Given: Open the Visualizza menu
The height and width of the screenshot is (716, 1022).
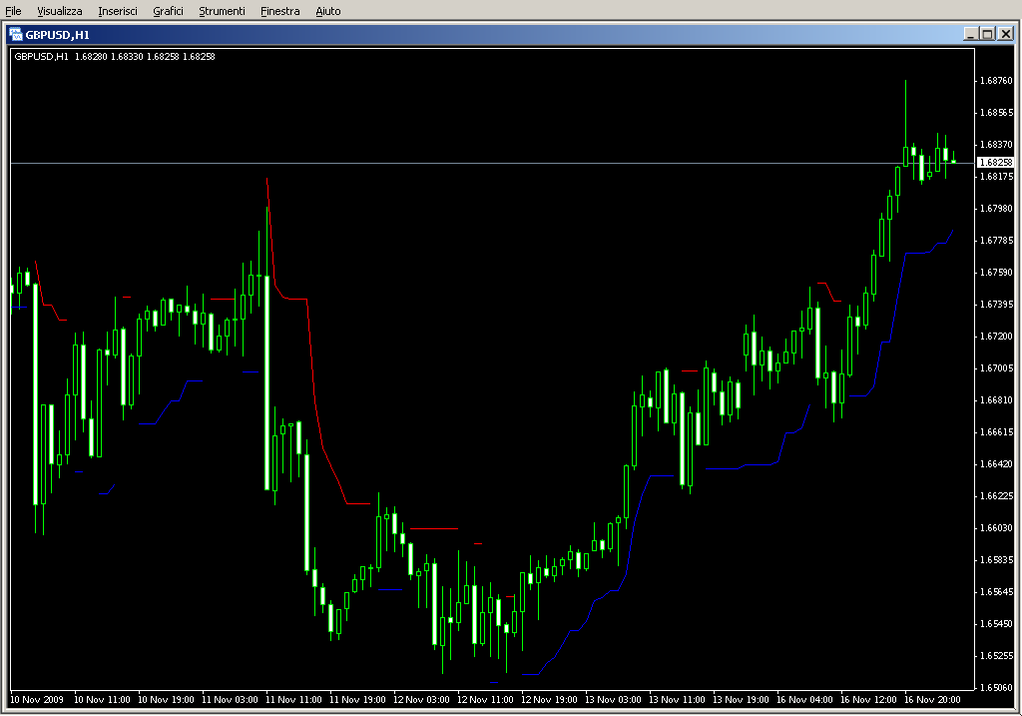Looking at the screenshot, I should pyautogui.click(x=59, y=11).
